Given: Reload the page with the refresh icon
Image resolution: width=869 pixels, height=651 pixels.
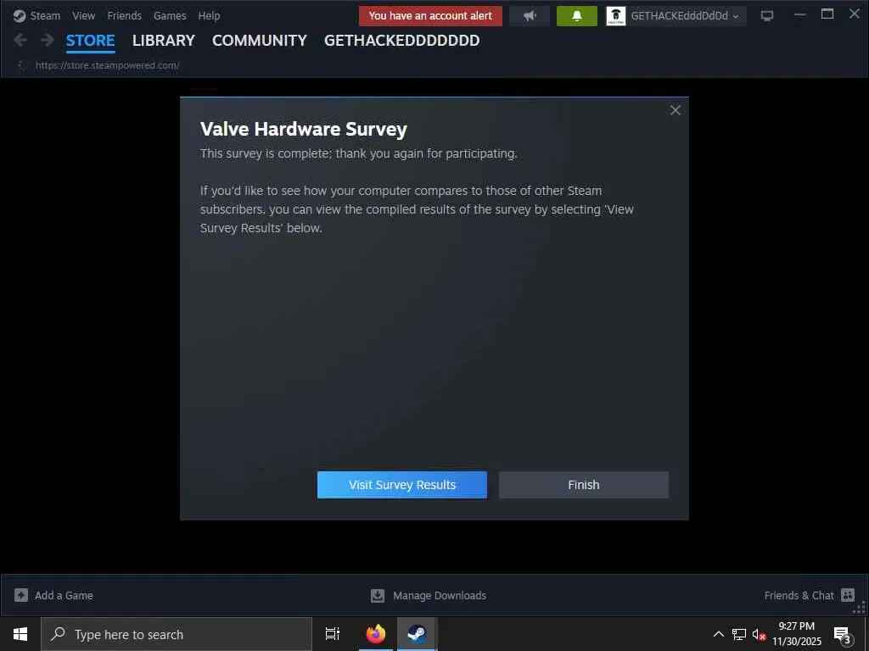Looking at the screenshot, I should (21, 65).
